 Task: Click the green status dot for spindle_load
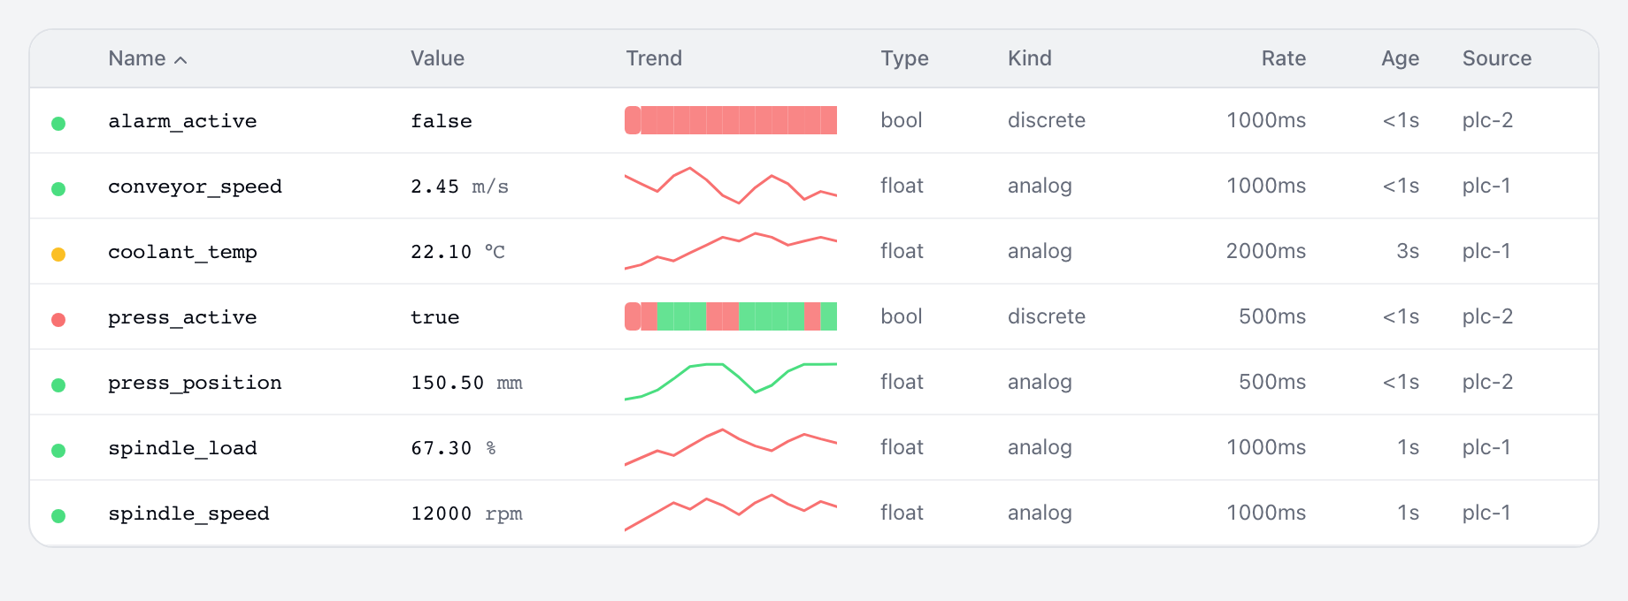point(58,451)
